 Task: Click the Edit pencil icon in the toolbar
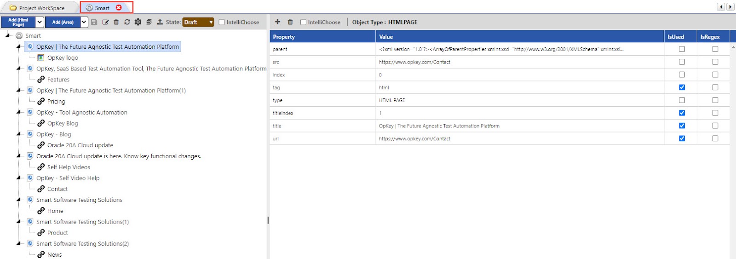click(105, 22)
